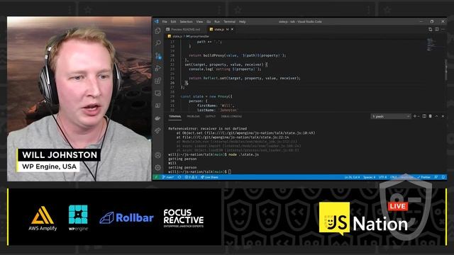Open the Live Share view in activity bar
The image size is (454, 255).
point(157,130)
